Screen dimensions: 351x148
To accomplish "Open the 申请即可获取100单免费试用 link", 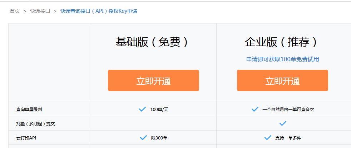I will point(282,59).
